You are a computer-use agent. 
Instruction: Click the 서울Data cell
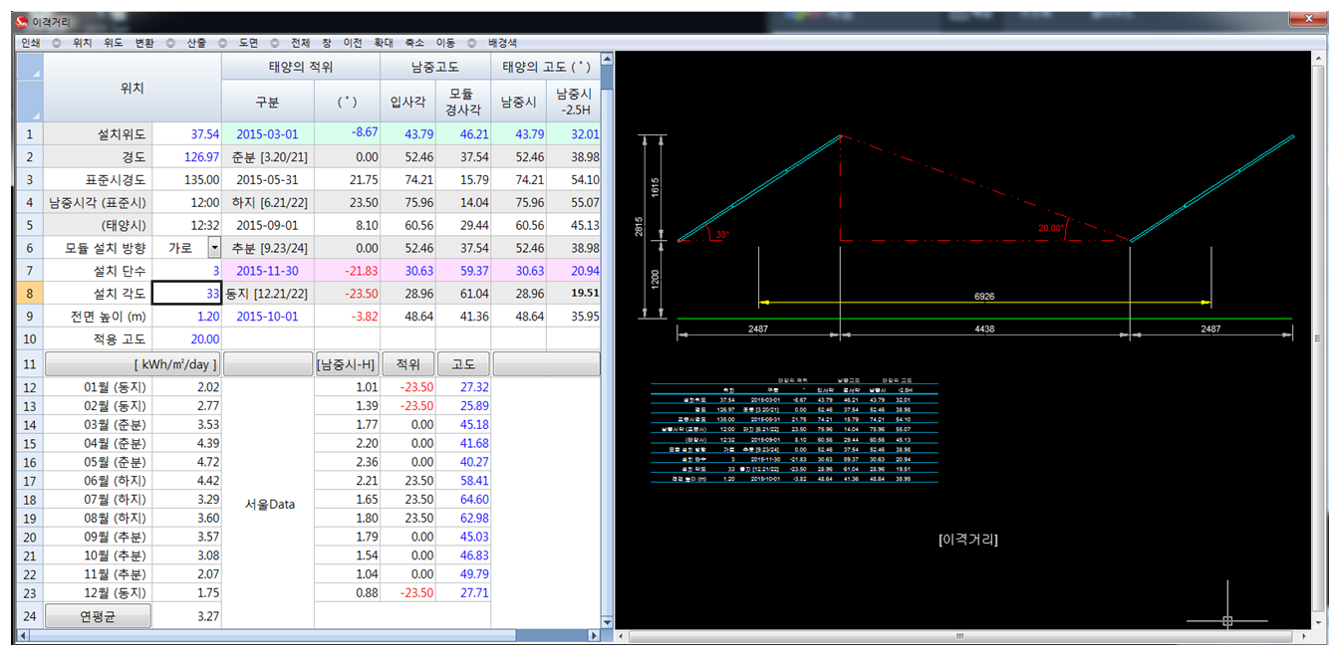pyautogui.click(x=268, y=504)
